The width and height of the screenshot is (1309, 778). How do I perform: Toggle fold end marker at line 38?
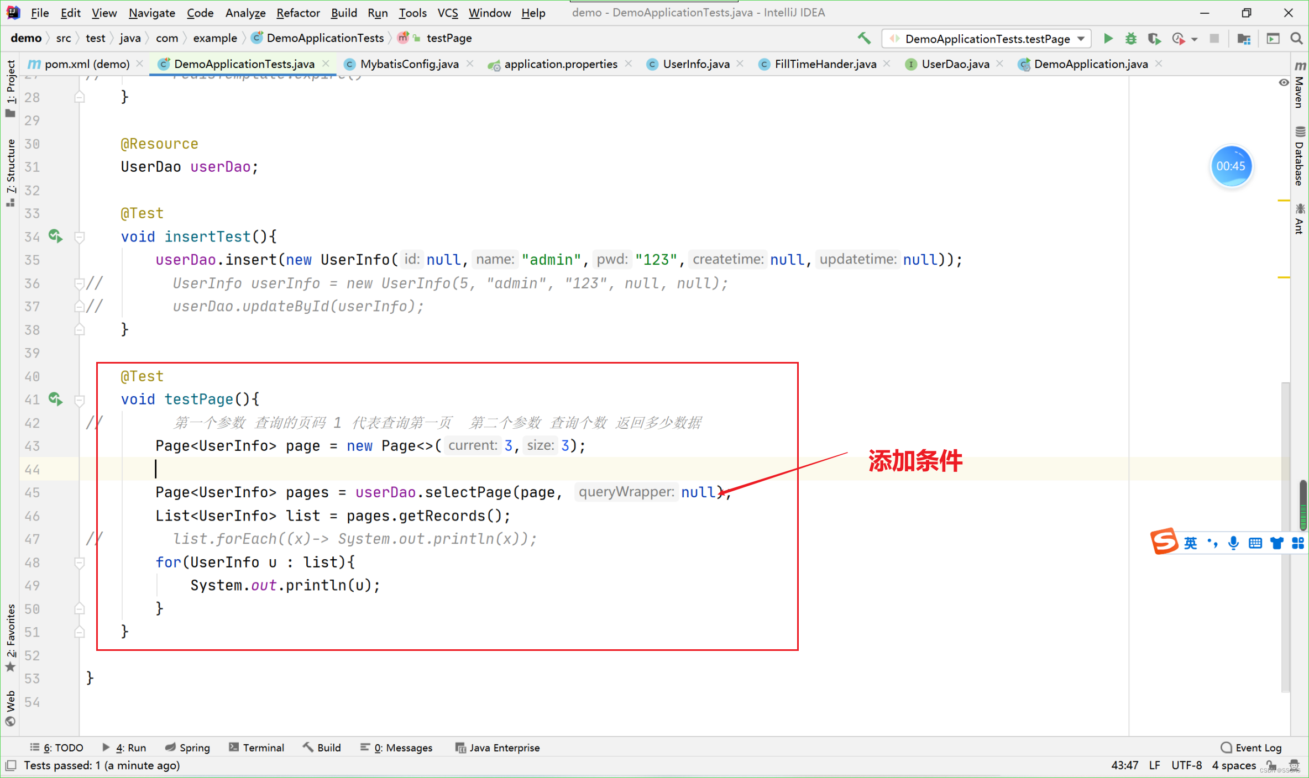pyautogui.click(x=80, y=330)
